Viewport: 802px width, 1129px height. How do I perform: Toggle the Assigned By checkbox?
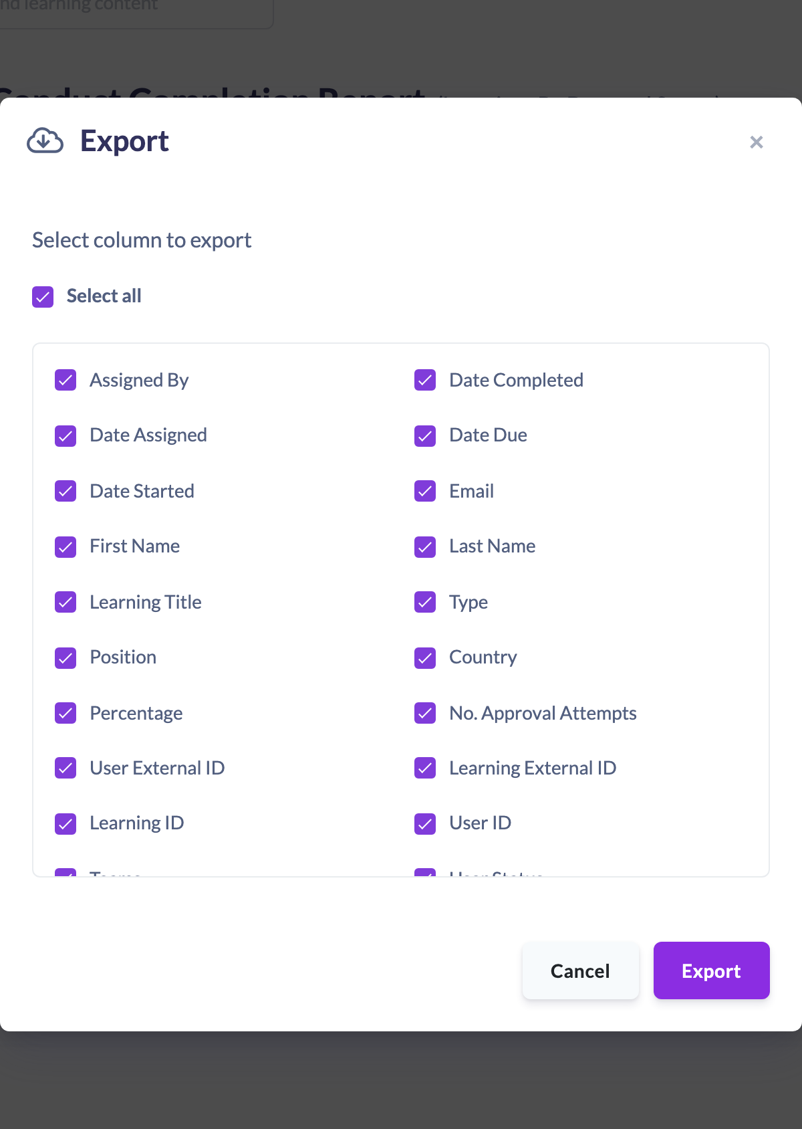(x=65, y=380)
